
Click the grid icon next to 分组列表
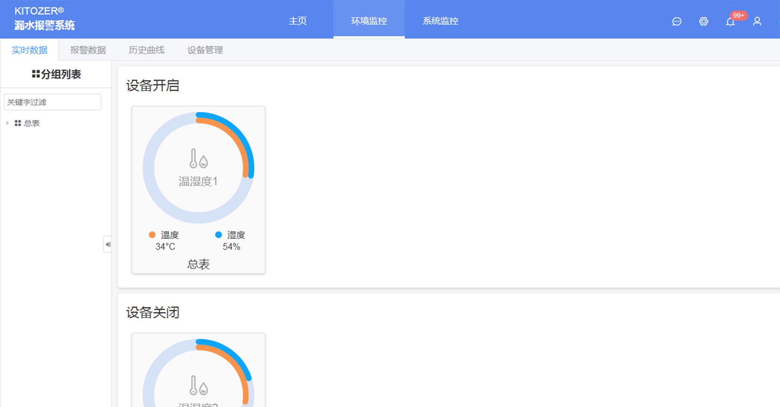tap(36, 74)
